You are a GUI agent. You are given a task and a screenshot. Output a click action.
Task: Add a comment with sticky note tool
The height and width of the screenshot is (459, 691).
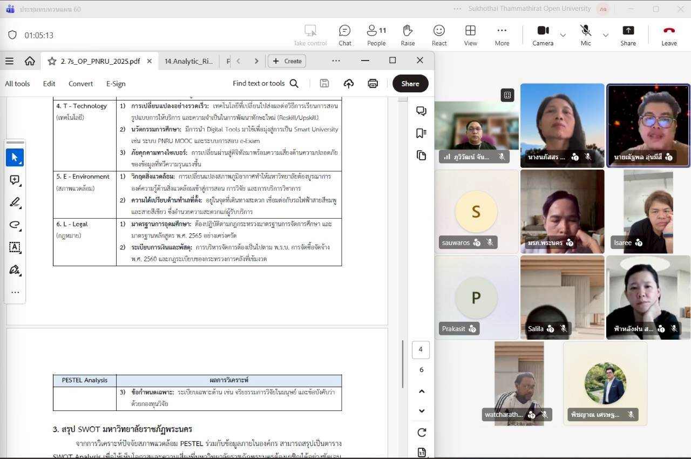pyautogui.click(x=15, y=180)
